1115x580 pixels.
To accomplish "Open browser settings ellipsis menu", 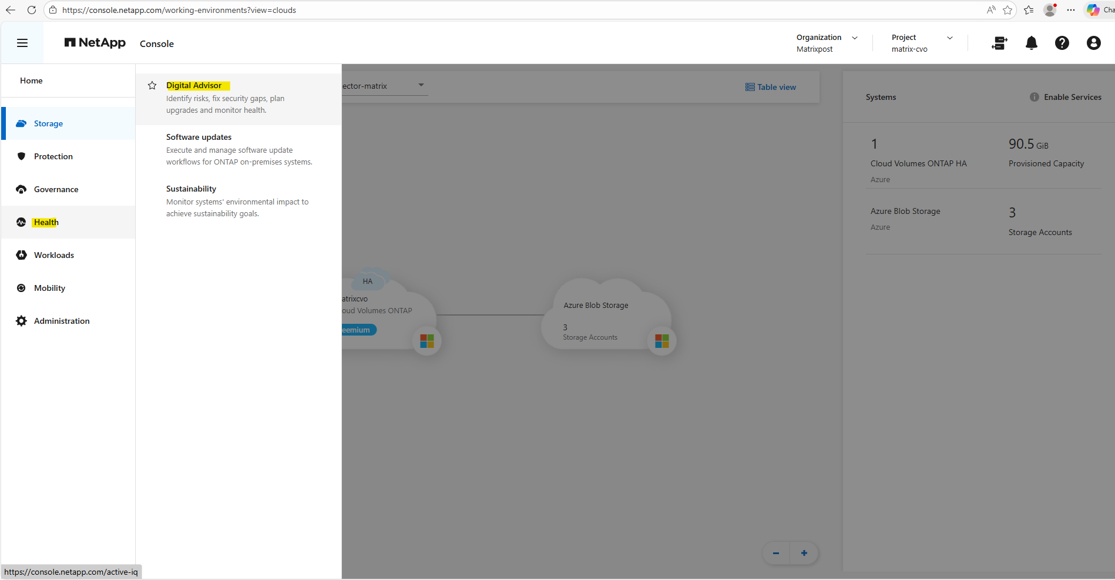I will point(1071,10).
